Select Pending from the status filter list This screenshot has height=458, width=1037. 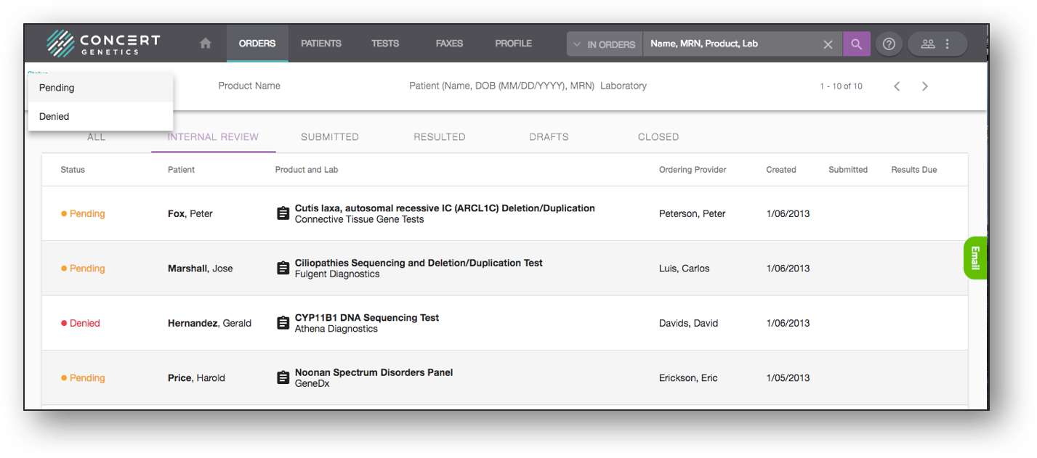click(56, 87)
